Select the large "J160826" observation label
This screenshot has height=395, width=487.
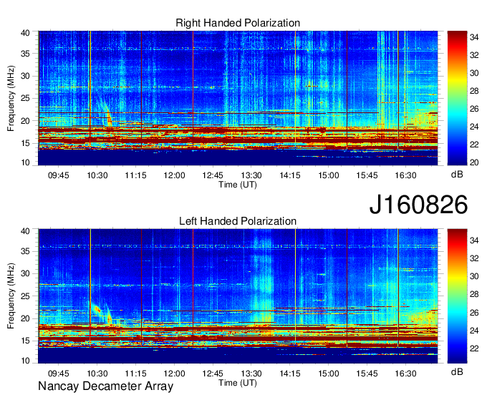(418, 205)
